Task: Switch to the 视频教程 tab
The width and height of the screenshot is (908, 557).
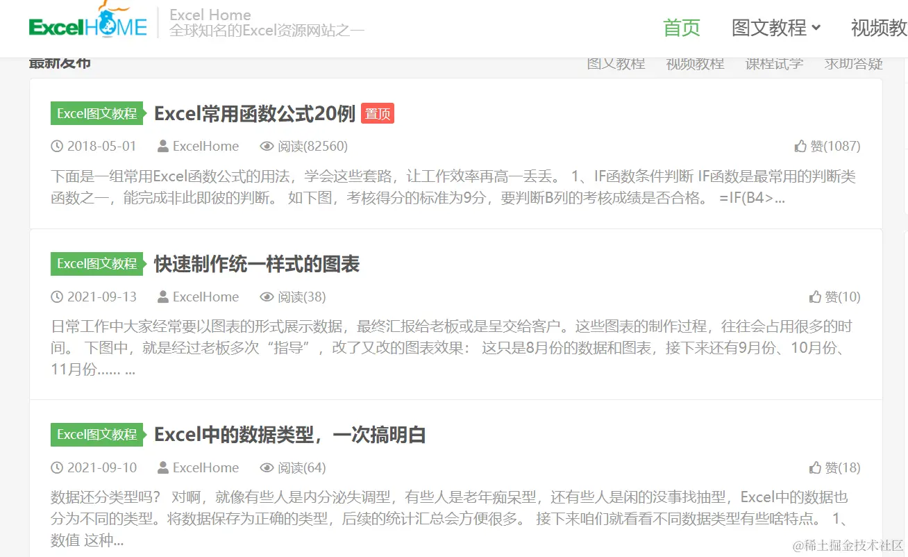Action: coord(695,63)
